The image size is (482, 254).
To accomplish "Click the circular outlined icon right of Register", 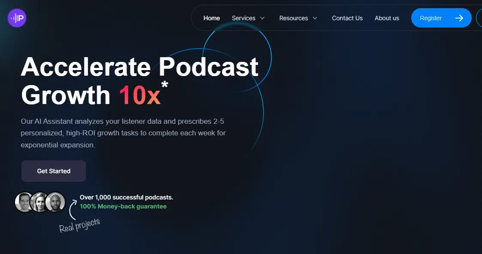I will tap(479, 18).
